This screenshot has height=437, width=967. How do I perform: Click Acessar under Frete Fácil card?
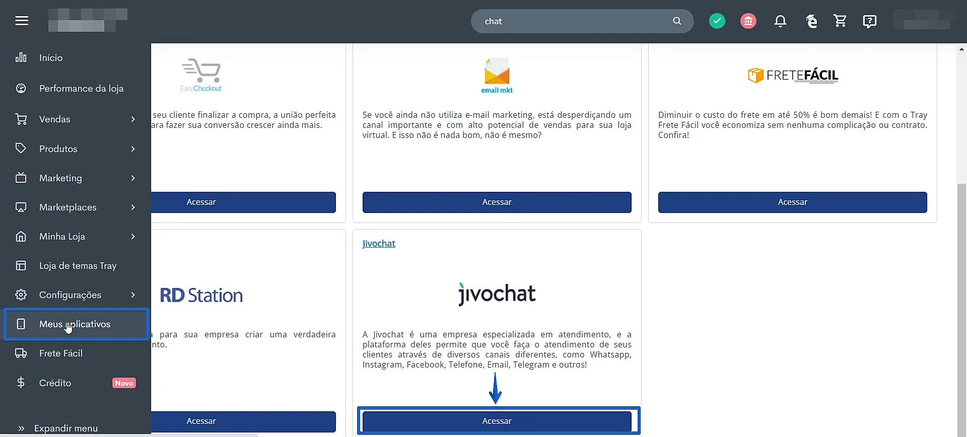[x=792, y=202]
